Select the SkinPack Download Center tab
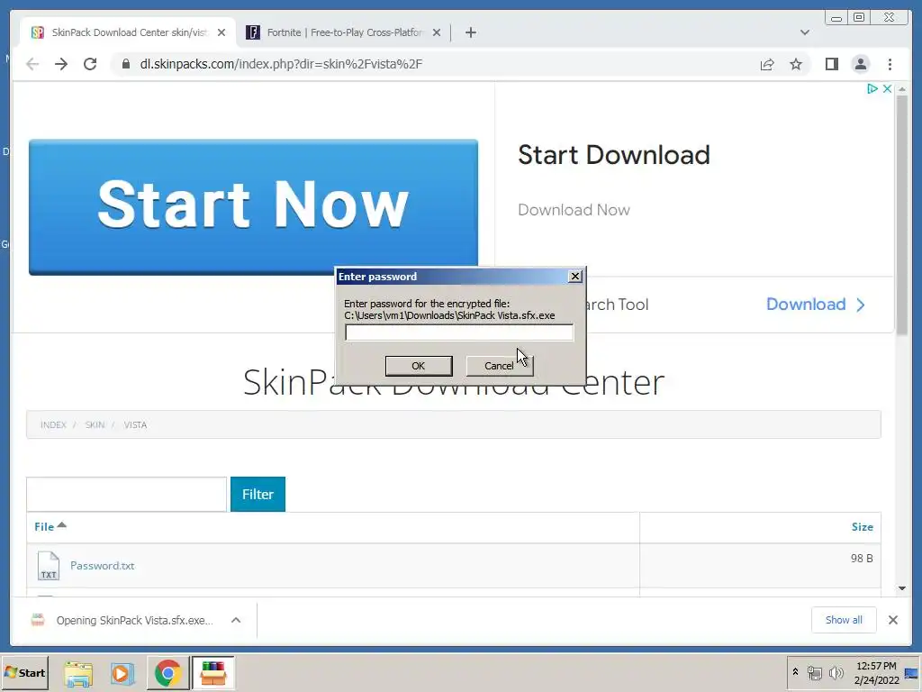 (129, 32)
